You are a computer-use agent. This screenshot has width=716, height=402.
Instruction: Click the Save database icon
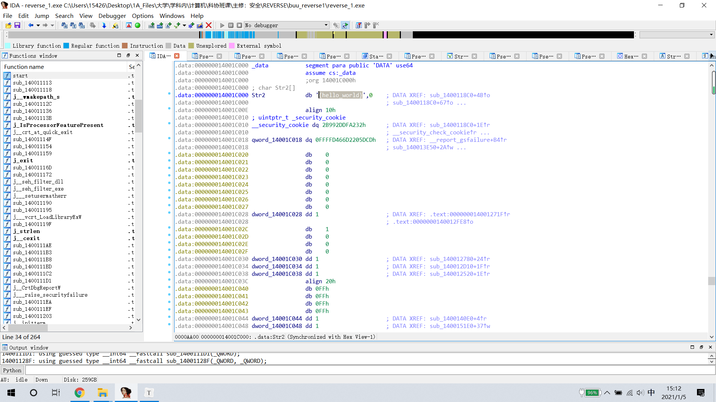17,25
